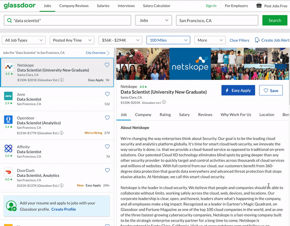
Task: Click the briefcase icon beside Post Jobs Free
Action: [259, 5]
